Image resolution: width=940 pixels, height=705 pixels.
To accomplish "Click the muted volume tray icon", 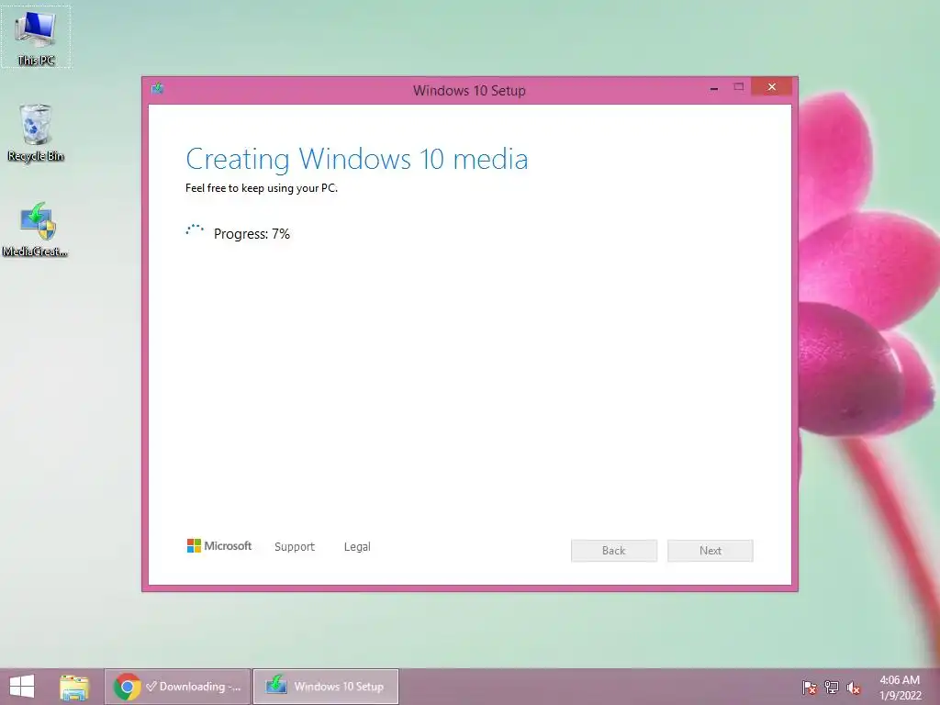I will [854, 688].
